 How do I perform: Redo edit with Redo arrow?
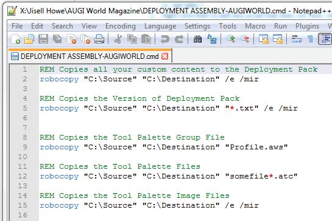point(179,39)
